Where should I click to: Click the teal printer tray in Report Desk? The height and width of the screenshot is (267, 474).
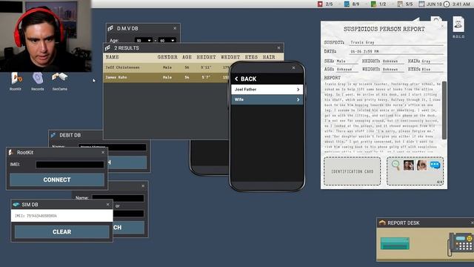tap(395, 243)
